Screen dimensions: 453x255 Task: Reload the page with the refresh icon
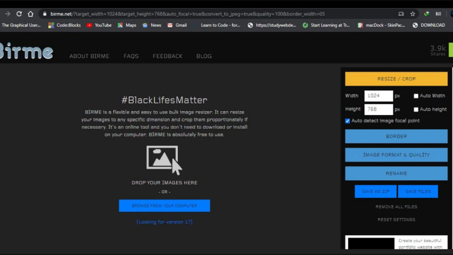19,14
